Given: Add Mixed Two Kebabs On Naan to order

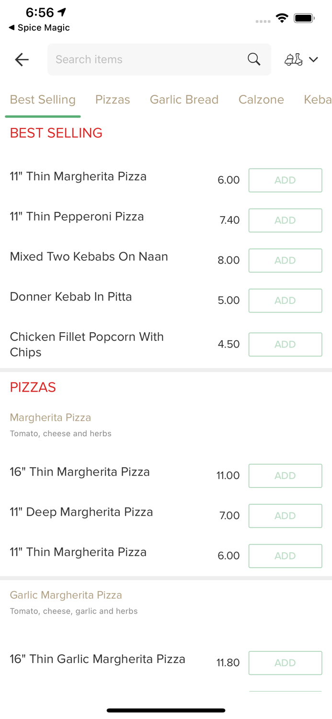Looking at the screenshot, I should [285, 260].
